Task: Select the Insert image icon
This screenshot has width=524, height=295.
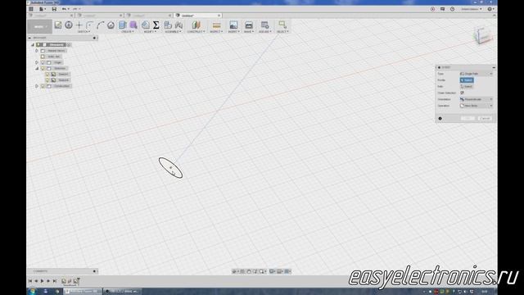Action: pyautogui.click(x=233, y=25)
